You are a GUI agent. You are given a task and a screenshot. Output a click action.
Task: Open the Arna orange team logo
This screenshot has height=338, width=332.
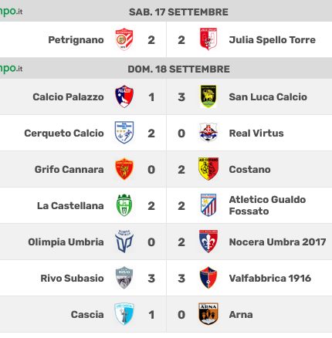(x=208, y=314)
